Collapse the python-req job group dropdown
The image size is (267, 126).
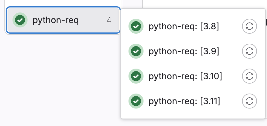pyautogui.click(x=63, y=20)
